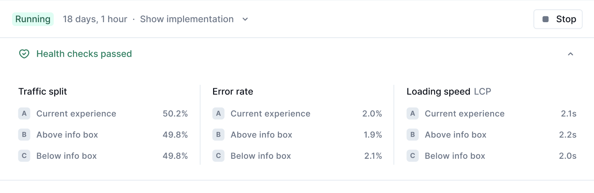
Task: Click variant A badge under Error rate
Action: click(x=218, y=114)
